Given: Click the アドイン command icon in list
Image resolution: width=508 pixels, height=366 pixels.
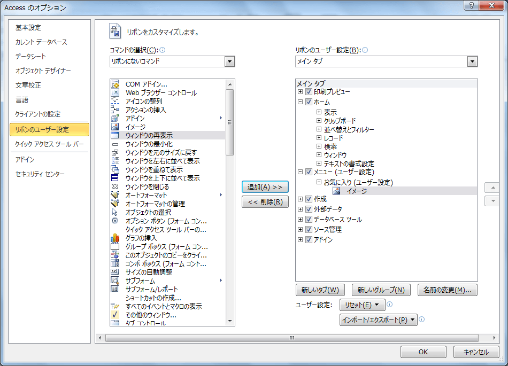Looking at the screenshot, I should (115, 119).
